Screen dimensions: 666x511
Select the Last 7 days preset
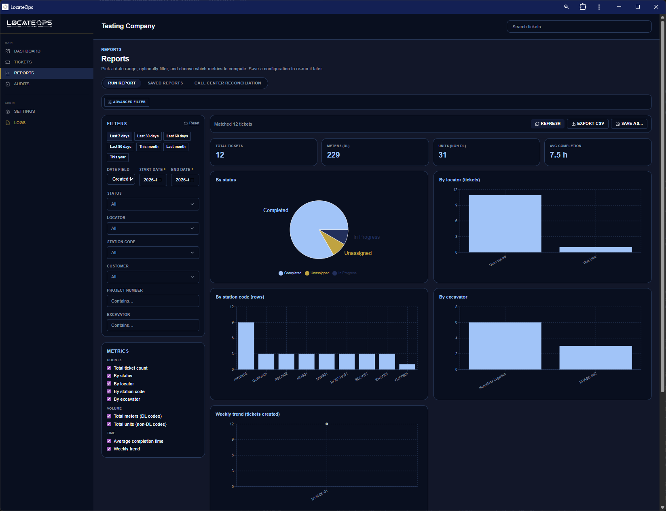click(120, 136)
